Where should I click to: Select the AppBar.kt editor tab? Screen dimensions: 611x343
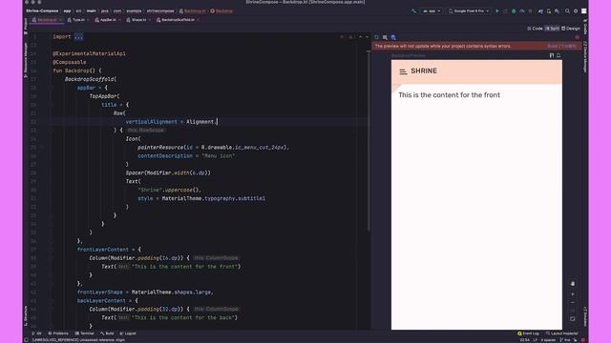coord(107,20)
